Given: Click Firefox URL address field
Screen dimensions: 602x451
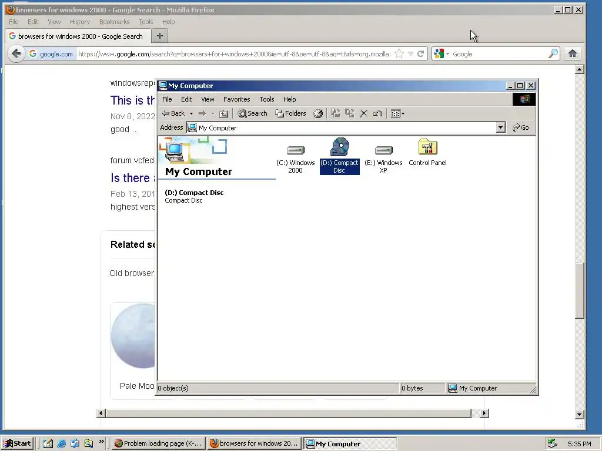Looking at the screenshot, I should click(234, 54).
